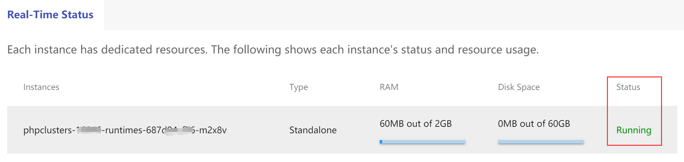Image resolution: width=684 pixels, height=162 pixels.
Task: Click the word runtimes in the instance name
Action: pyautogui.click(x=124, y=130)
